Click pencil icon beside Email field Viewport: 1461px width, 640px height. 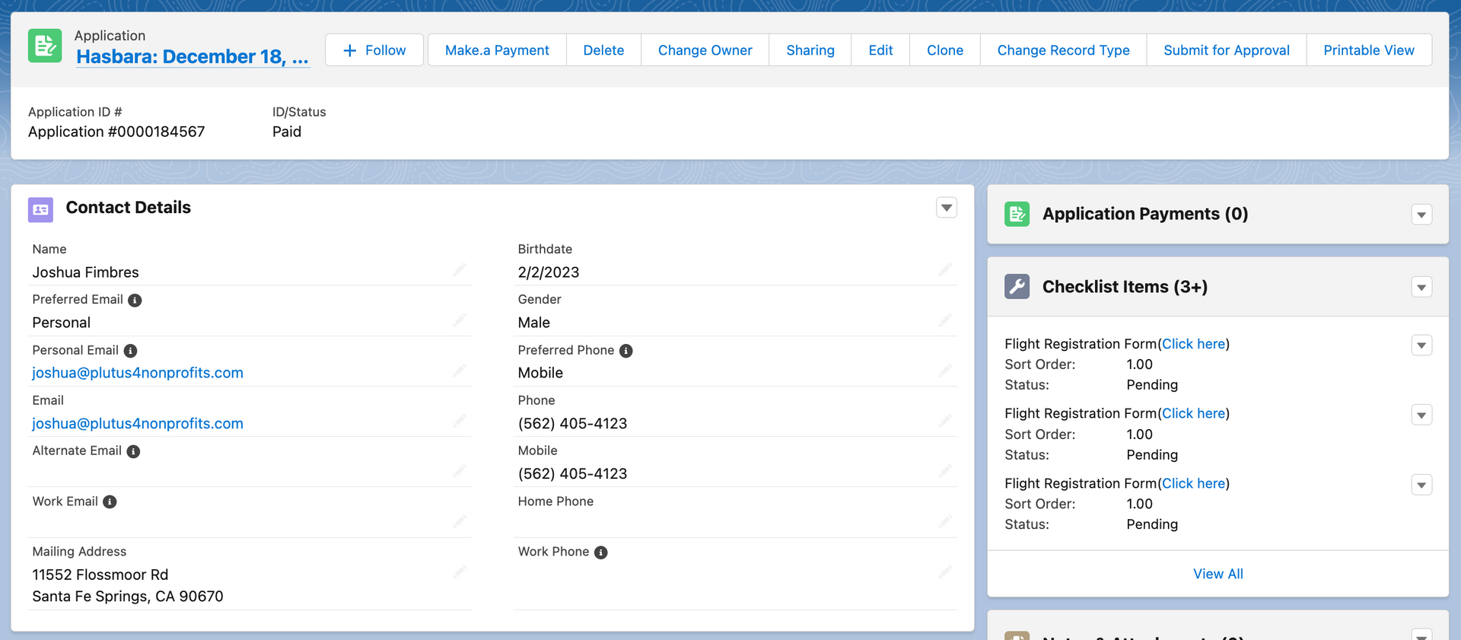tap(460, 421)
